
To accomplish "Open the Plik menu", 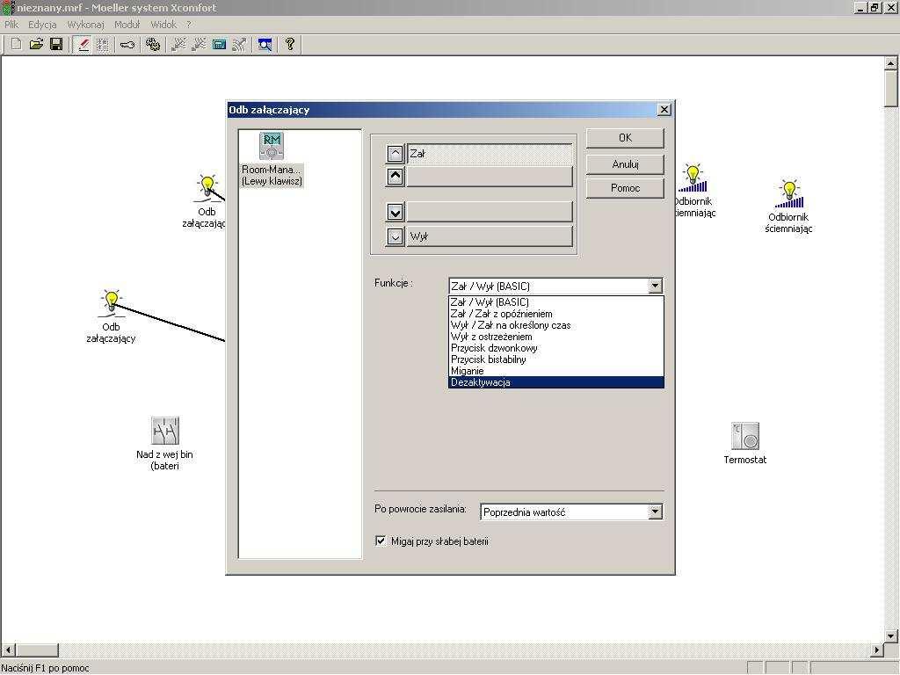I will [x=11, y=25].
